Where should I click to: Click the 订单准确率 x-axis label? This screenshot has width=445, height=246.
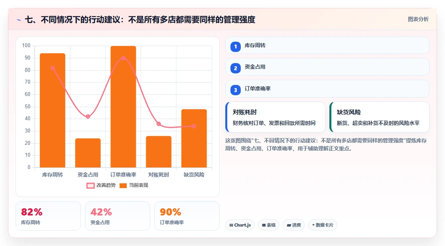[123, 175]
